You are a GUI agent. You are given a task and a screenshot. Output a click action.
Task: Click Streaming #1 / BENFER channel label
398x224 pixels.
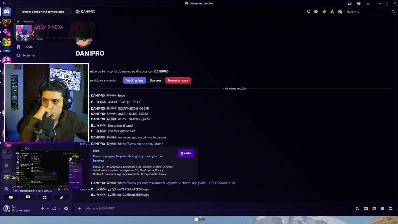tap(36, 191)
